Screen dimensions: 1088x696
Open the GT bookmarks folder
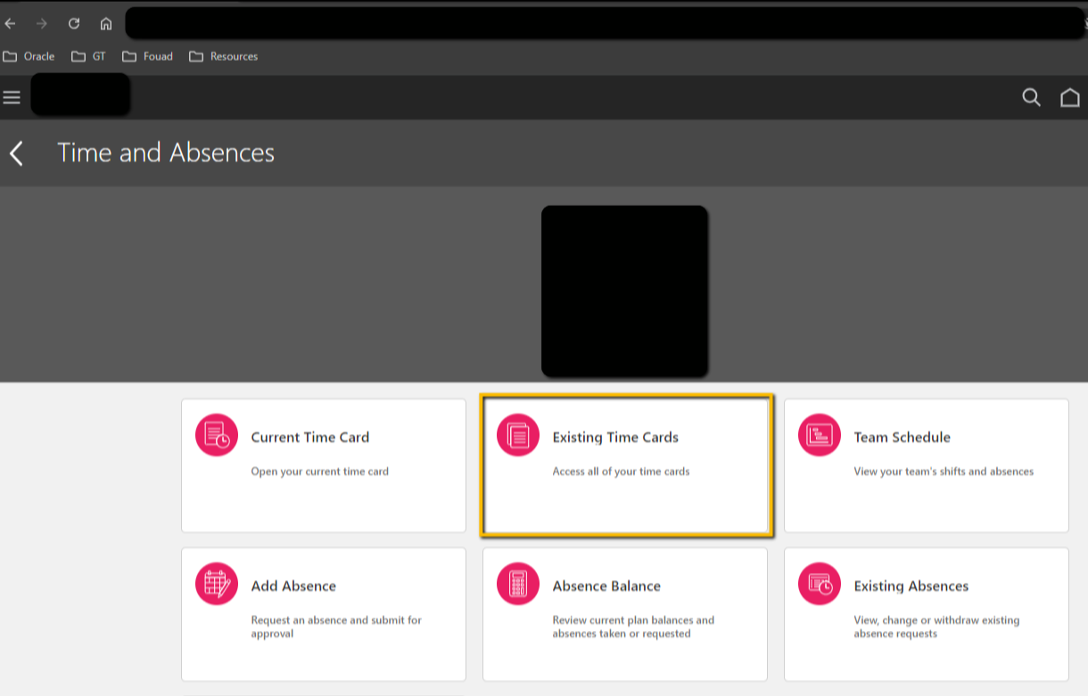(x=89, y=56)
